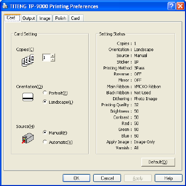Click the card feeder Source icon
The width and height of the screenshot is (186, 186).
pyautogui.click(x=28, y=138)
